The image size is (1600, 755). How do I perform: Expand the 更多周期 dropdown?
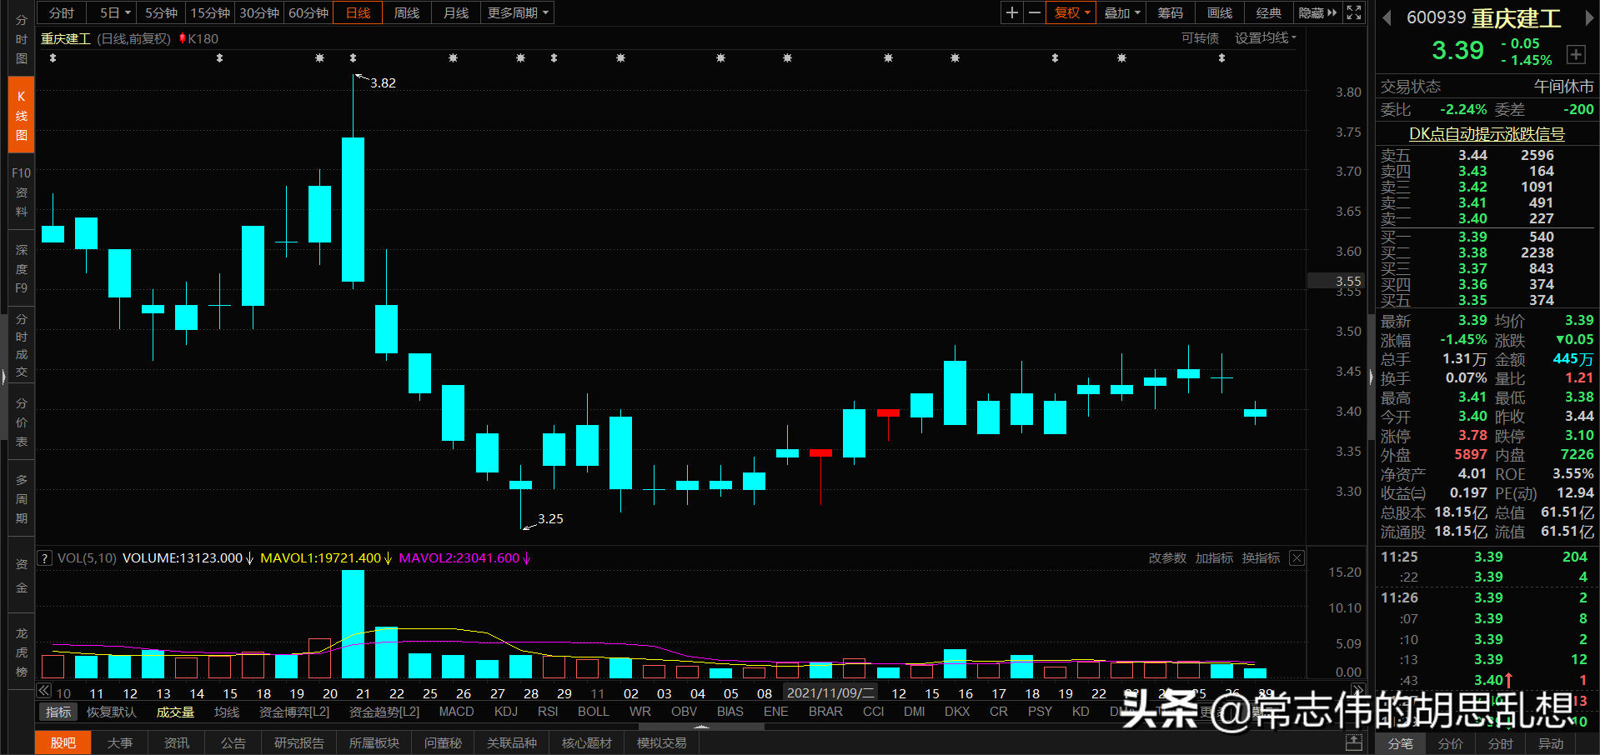[518, 12]
